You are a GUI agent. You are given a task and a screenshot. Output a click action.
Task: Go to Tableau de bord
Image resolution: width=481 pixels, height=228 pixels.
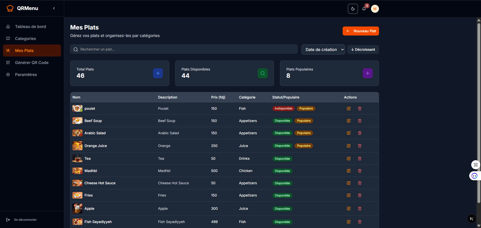tap(30, 26)
